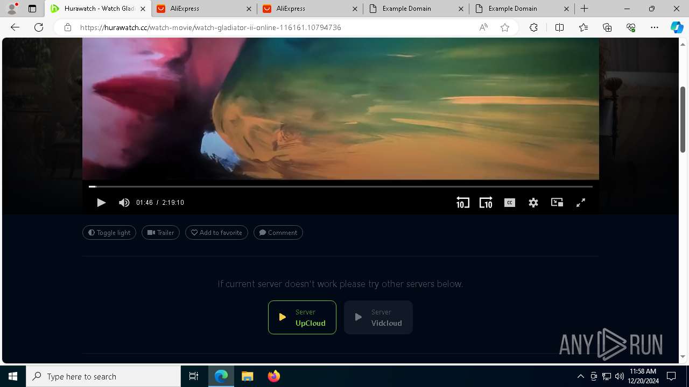Rewind video 10 seconds
Viewport: 689px width, 387px height.
point(463,203)
